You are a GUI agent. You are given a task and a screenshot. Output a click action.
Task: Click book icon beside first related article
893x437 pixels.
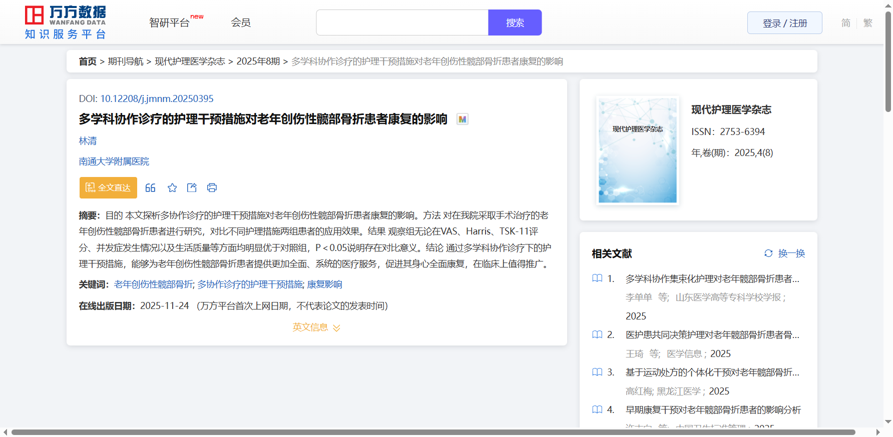597,278
